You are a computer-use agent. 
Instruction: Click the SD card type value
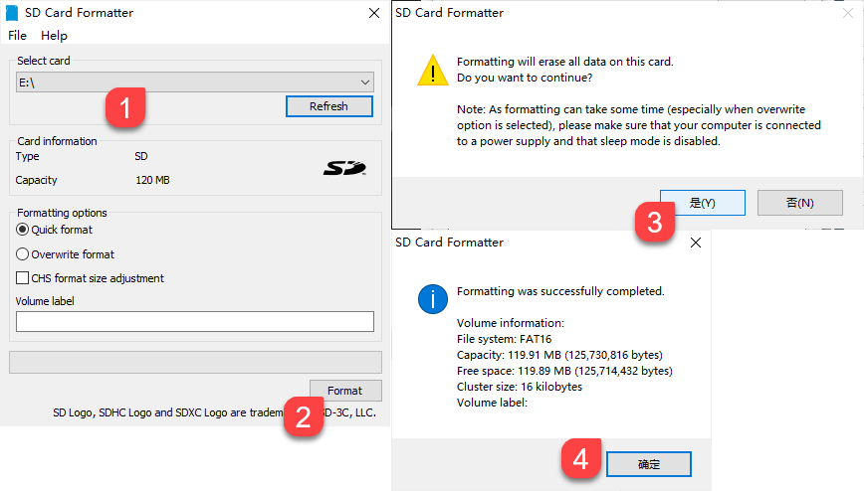click(141, 156)
